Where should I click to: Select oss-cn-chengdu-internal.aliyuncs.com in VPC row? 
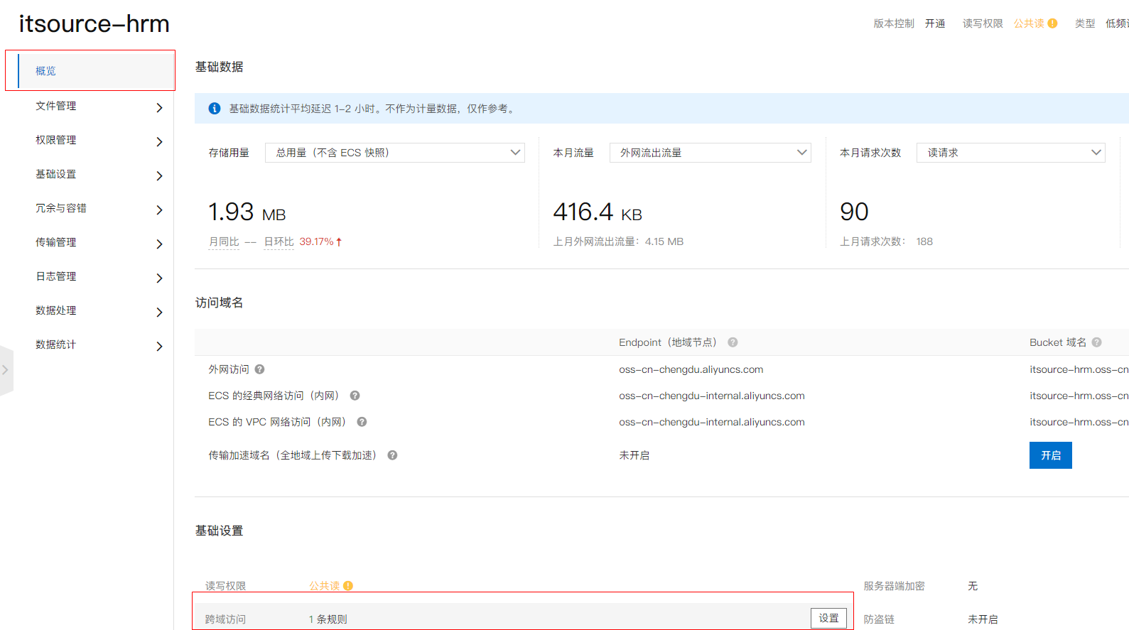(712, 422)
